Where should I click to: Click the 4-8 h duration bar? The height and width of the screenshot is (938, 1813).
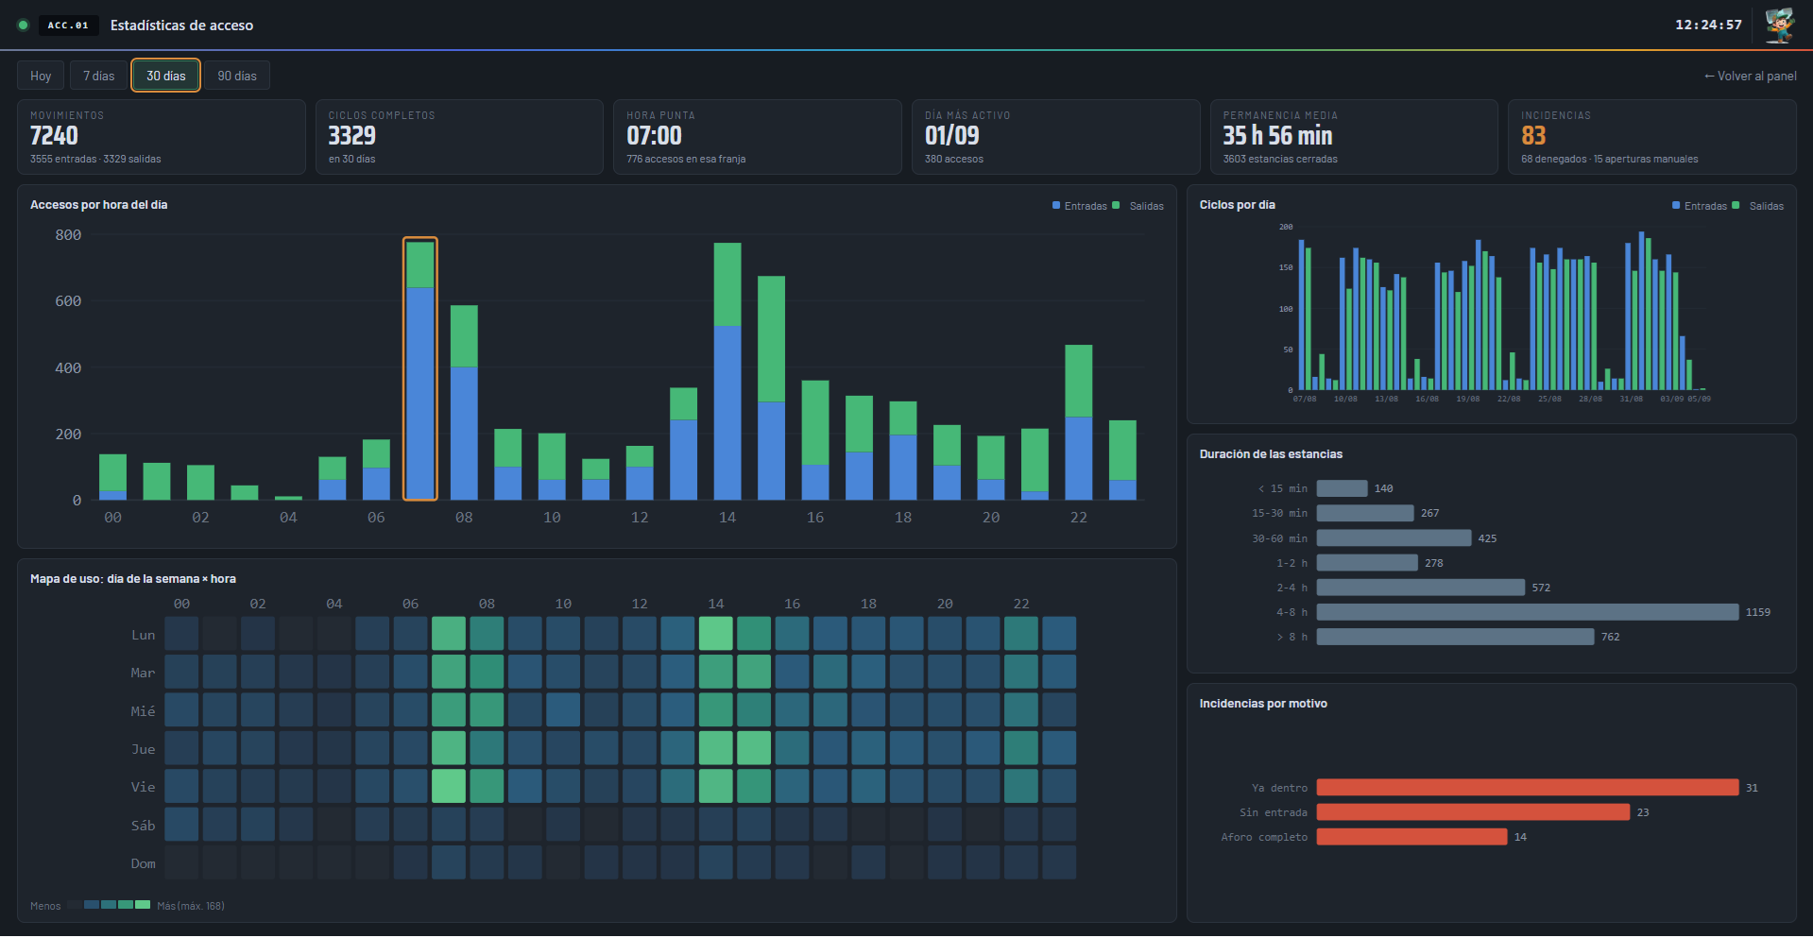coord(1528,612)
